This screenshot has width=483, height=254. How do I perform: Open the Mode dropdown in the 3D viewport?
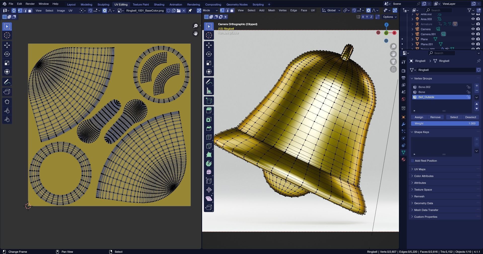click(210, 10)
